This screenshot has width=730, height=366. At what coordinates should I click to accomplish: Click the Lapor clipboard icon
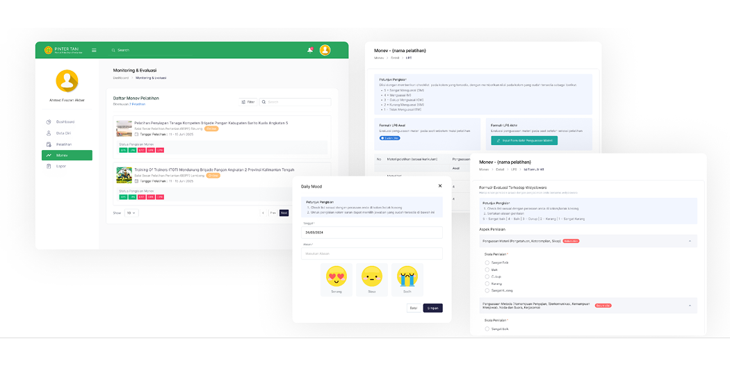pos(49,166)
